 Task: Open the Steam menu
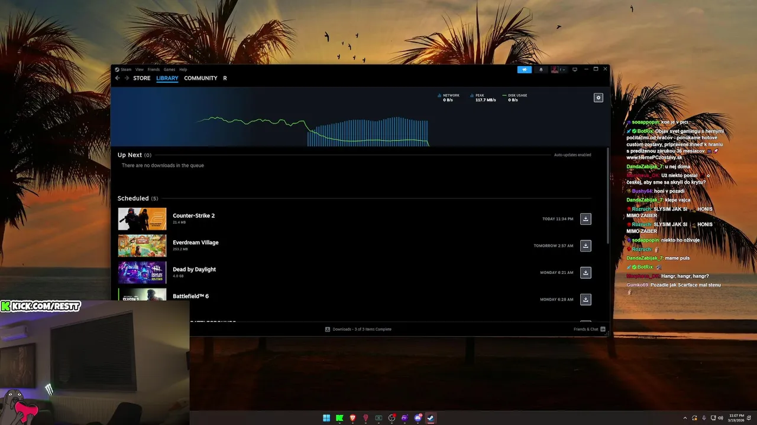[x=123, y=70]
